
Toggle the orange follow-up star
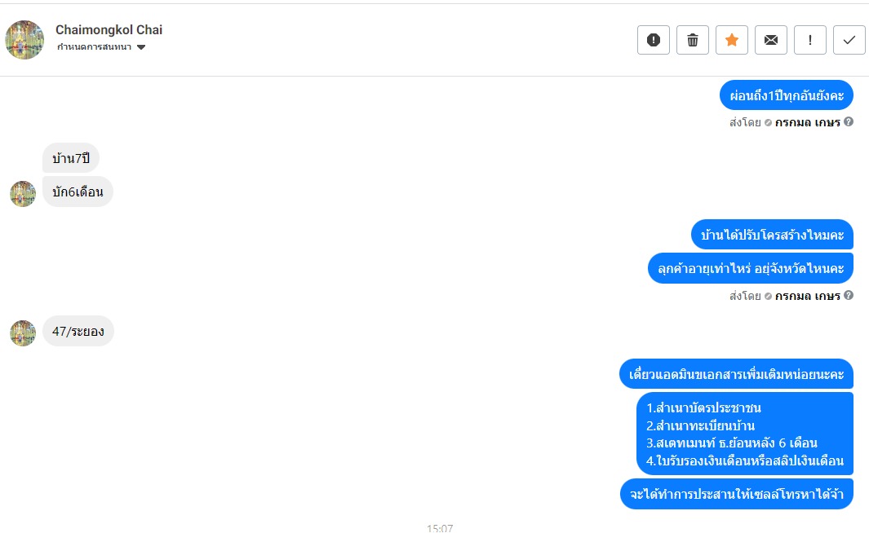coord(732,40)
